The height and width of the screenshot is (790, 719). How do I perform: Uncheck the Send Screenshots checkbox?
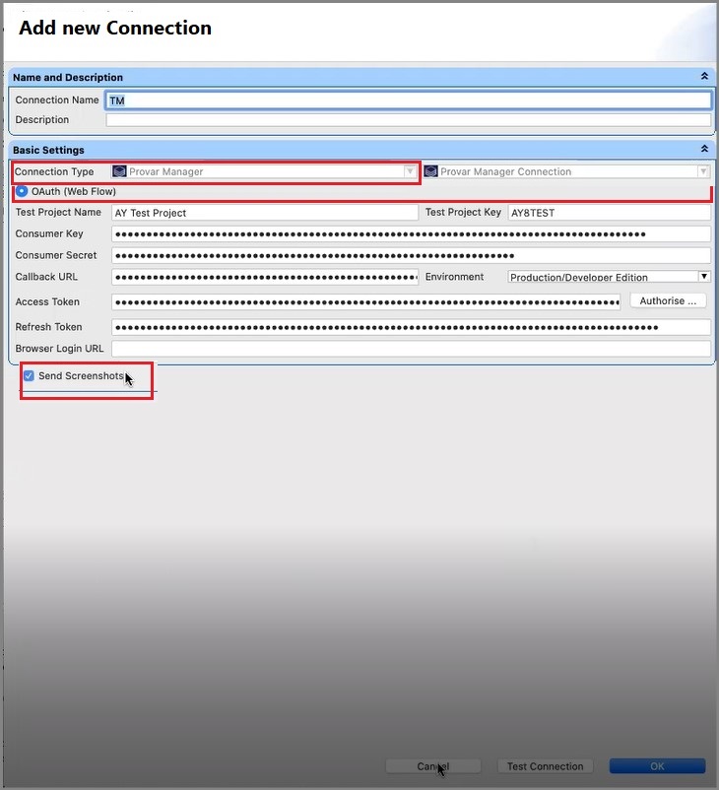[30, 376]
